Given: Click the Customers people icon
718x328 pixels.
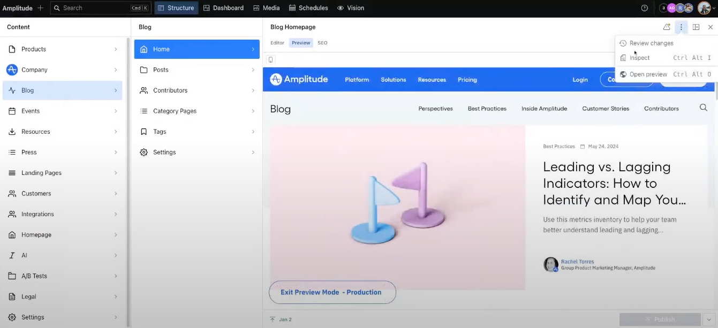Looking at the screenshot, I should click(x=12, y=194).
